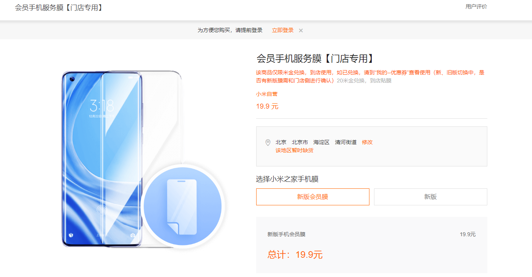Image resolution: width=532 pixels, height=277 pixels.
Task: Select the 新版会员膜 option
Action: coord(313,197)
